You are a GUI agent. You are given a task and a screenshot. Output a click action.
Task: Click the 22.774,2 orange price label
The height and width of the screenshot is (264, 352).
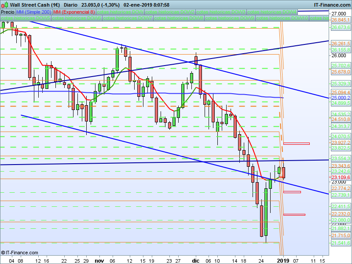click(341, 188)
